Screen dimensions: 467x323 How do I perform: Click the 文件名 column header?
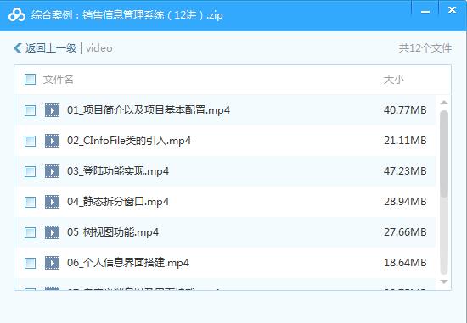(58, 80)
